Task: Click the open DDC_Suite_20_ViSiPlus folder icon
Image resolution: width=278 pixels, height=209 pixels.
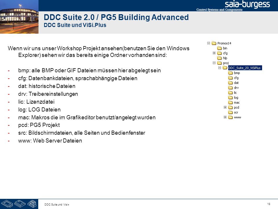Action: point(225,68)
